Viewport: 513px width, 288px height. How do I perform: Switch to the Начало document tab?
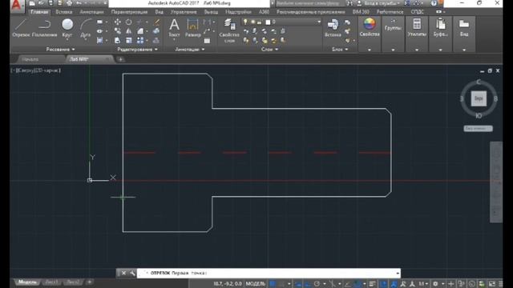(30, 59)
